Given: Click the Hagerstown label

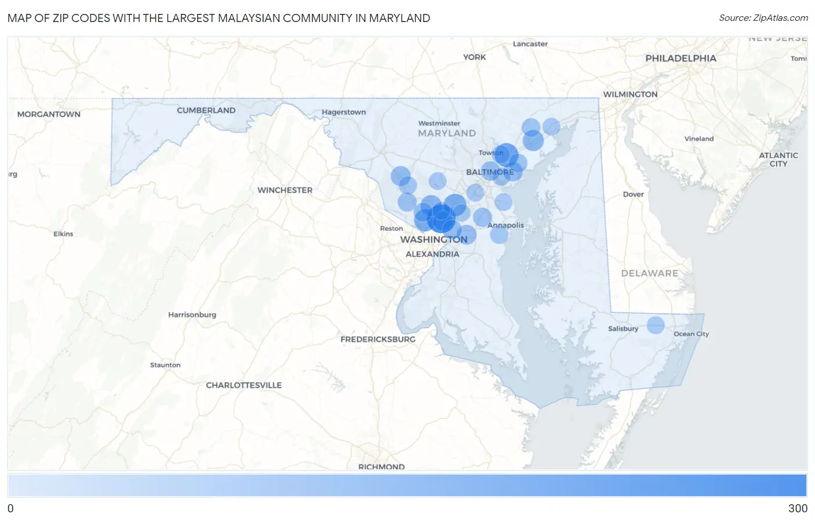Looking at the screenshot, I should [344, 112].
